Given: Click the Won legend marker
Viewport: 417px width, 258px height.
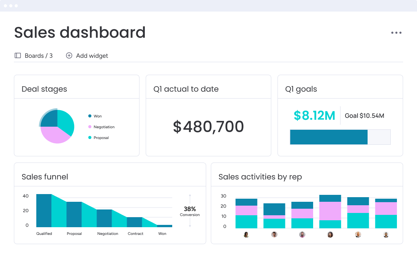Looking at the screenshot, I should point(89,116).
